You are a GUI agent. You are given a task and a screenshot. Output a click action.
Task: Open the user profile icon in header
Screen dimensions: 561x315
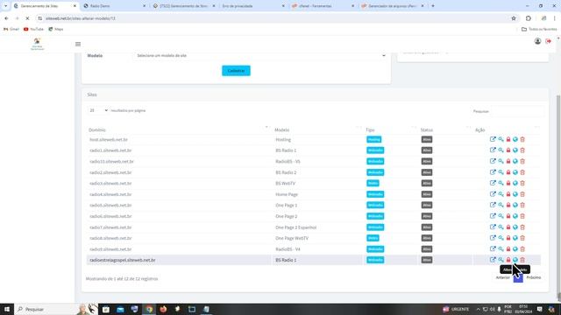[x=537, y=41]
